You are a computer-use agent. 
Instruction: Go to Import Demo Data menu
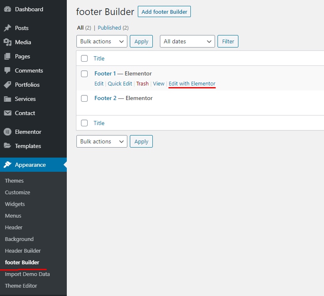27,274
